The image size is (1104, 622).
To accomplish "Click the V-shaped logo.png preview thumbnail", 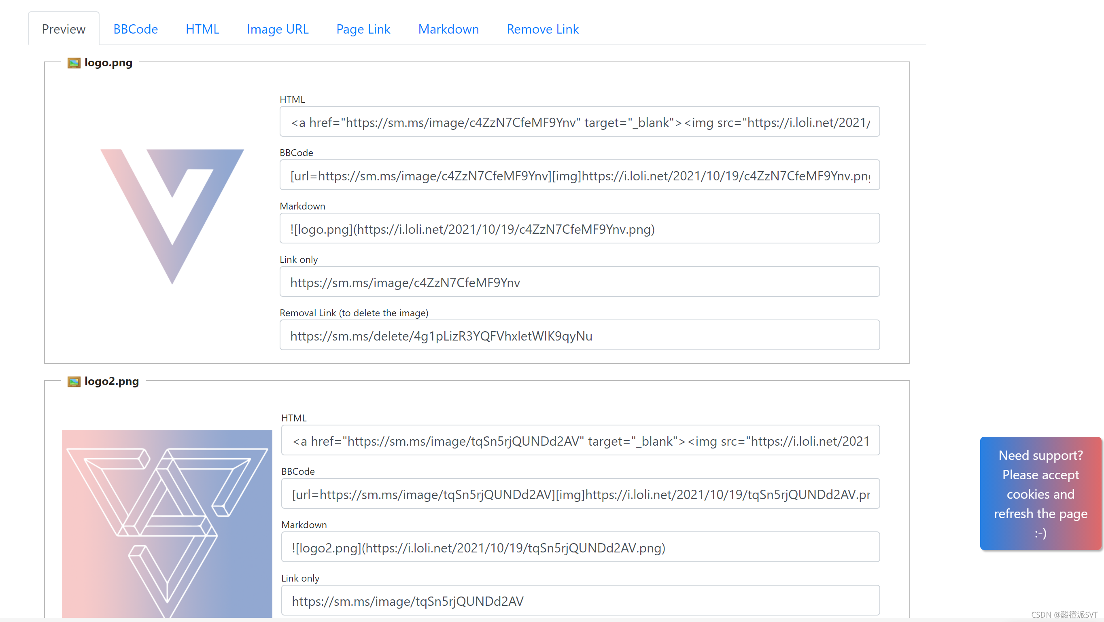I will coord(172,216).
